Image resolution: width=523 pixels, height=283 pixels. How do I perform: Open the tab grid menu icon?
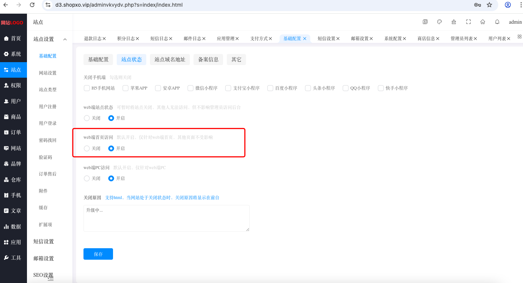pyautogui.click(x=520, y=37)
